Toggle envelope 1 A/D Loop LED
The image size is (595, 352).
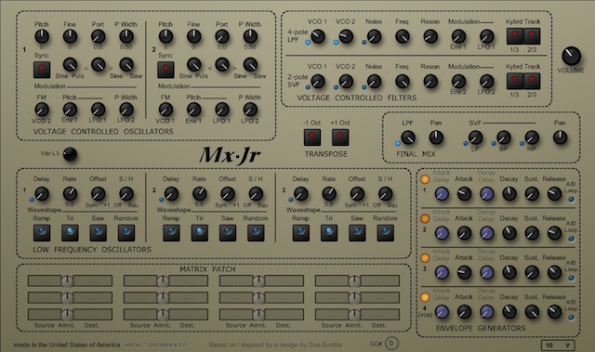tap(571, 200)
